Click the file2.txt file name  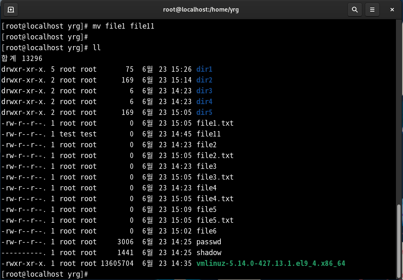click(215, 156)
